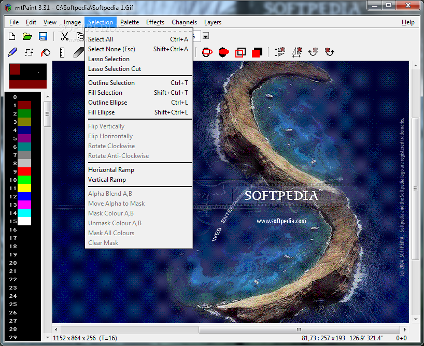424x346 pixels.
Task: Pick palette colour 2 green
Action: pyautogui.click(x=24, y=113)
